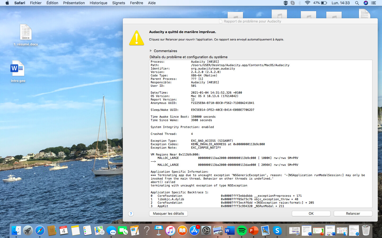Viewport: 382px width, 238px height.
Task: Open Finder from the Dock
Action: coord(16,231)
